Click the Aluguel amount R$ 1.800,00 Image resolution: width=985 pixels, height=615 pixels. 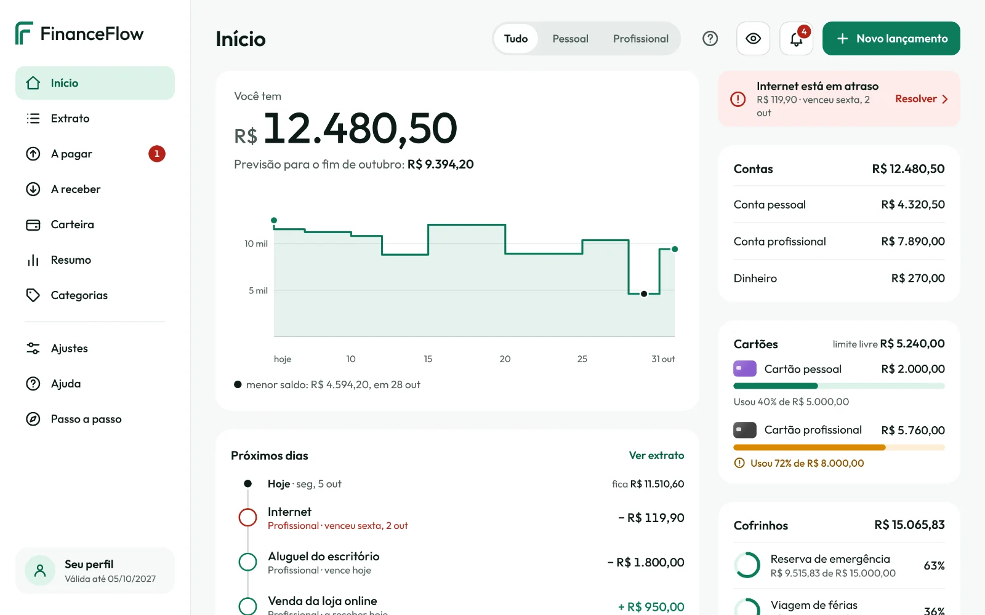646,562
